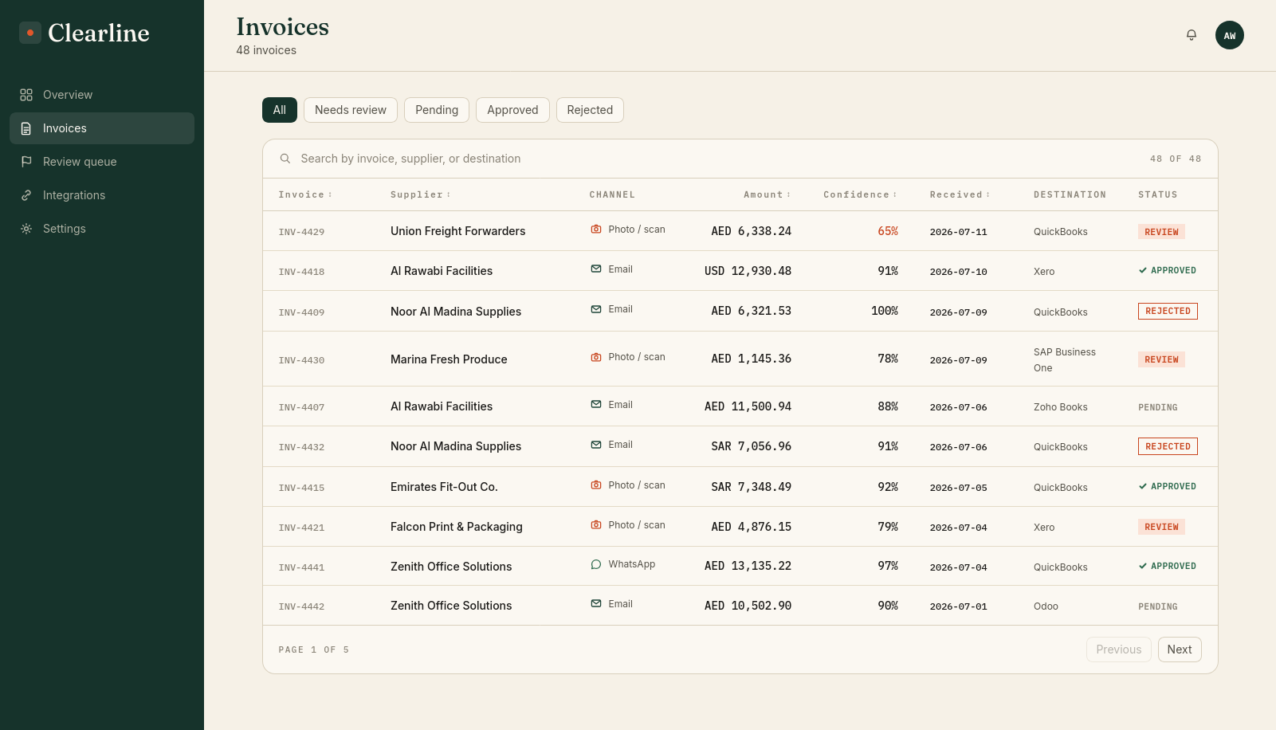Click the Previous page button
This screenshot has width=1276, height=730.
point(1119,650)
